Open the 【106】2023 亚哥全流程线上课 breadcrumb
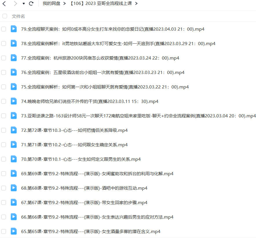This screenshot has width=256, height=242. pos(101,3)
